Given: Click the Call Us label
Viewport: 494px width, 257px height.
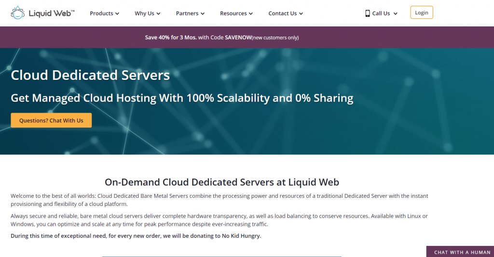Looking at the screenshot, I should [381, 13].
